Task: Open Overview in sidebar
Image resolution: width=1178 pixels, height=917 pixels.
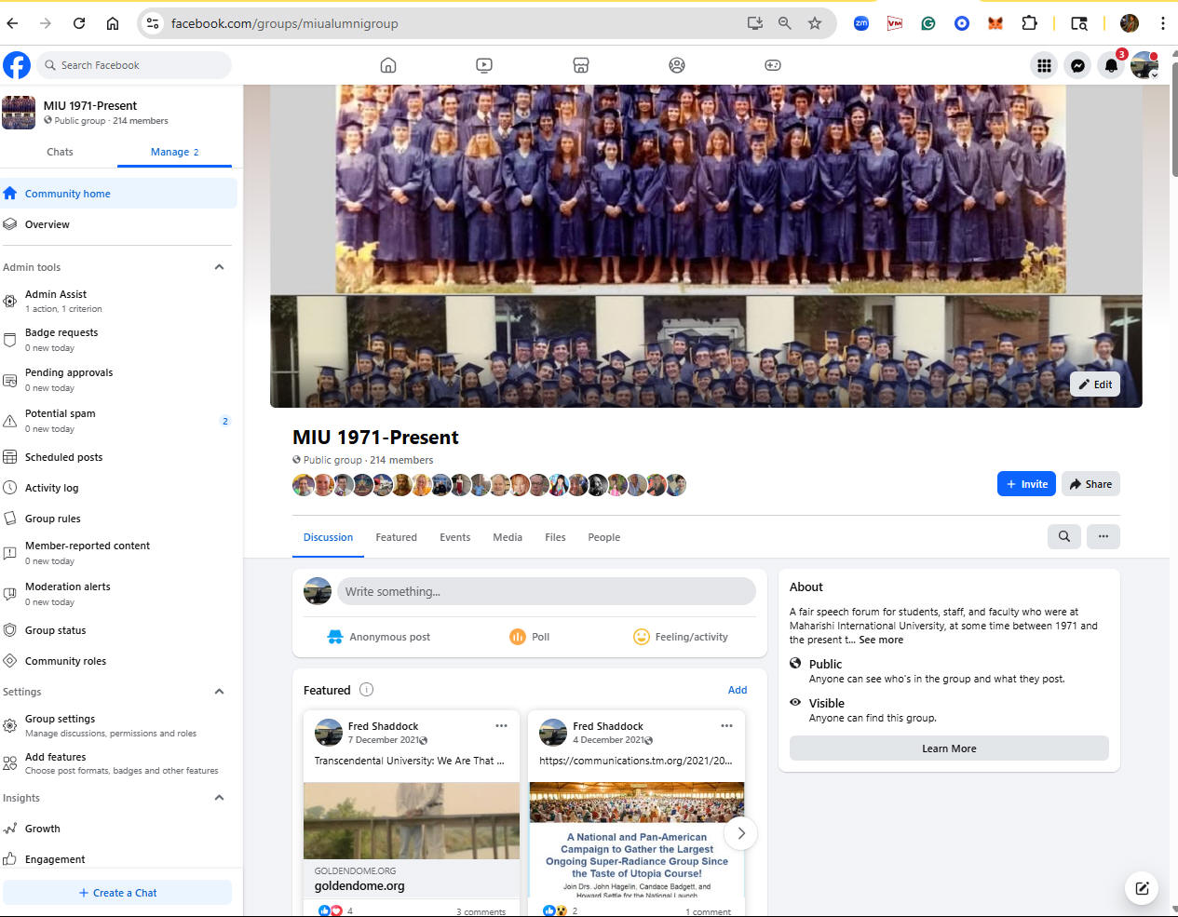Action: 118,224
